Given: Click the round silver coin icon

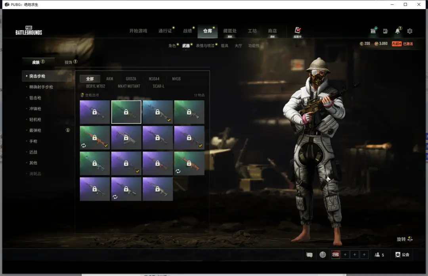Looking at the screenshot, I should 323,255.
